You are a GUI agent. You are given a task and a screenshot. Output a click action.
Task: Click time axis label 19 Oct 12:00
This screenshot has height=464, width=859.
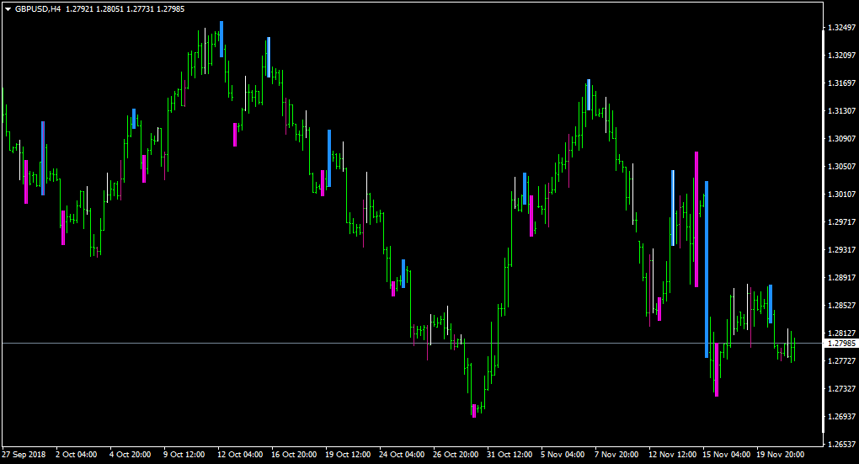click(348, 455)
